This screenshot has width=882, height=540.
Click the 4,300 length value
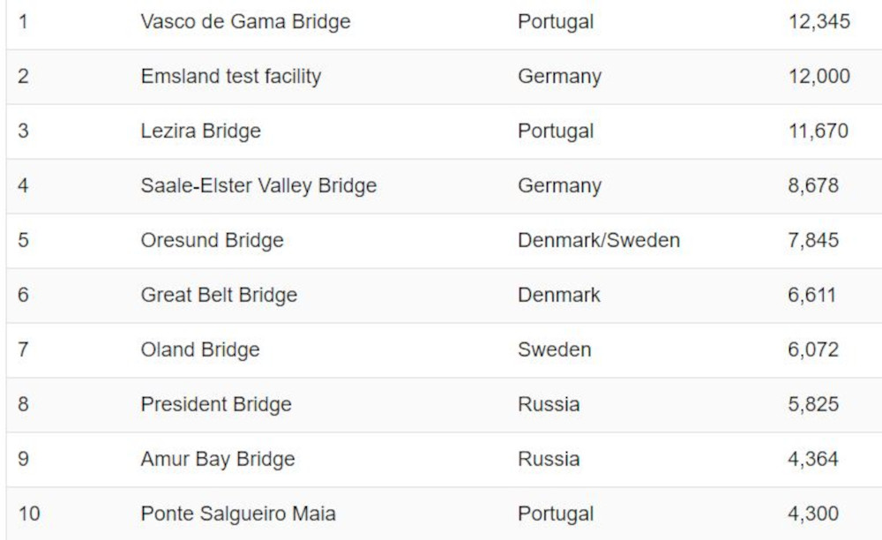click(x=813, y=514)
